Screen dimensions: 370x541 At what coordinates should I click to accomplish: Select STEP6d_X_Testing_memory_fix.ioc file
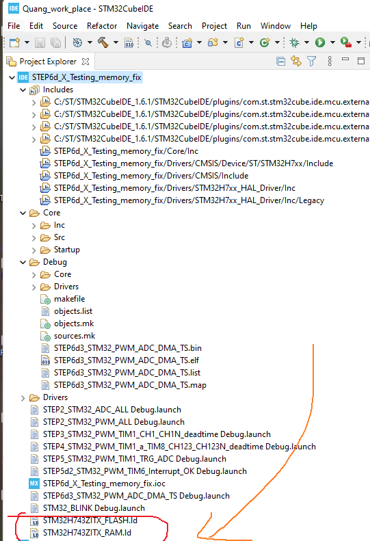coord(104,484)
